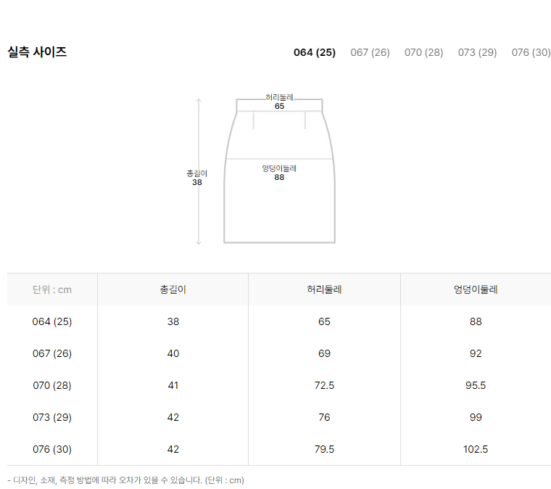The height and width of the screenshot is (489, 551).
Task: Click the 엉덩이둘레 88 label on diagram
Action: click(x=279, y=173)
